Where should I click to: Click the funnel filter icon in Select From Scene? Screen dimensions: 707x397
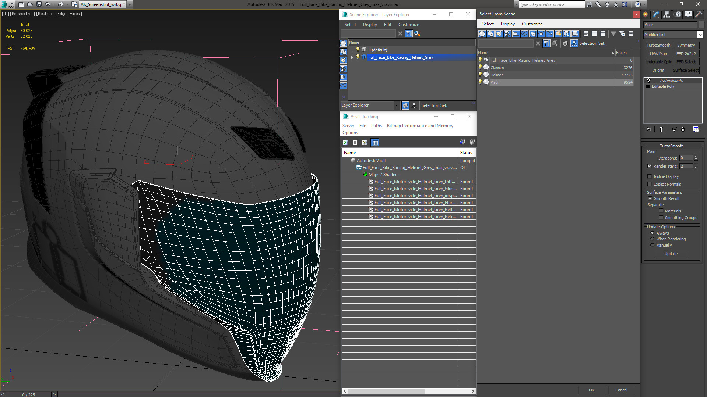(613, 34)
